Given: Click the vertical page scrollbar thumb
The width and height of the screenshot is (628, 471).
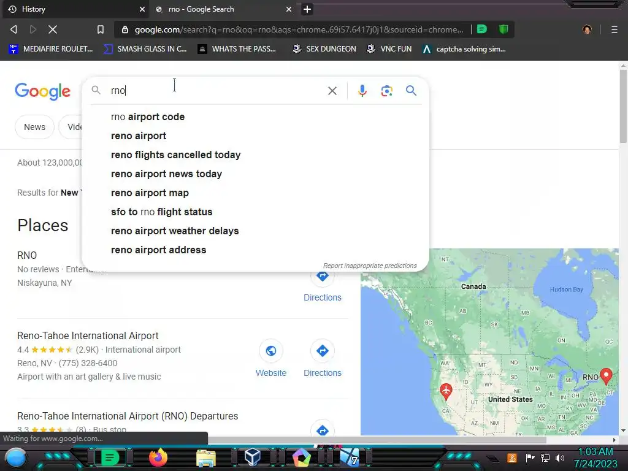Looking at the screenshot, I should (623, 106).
